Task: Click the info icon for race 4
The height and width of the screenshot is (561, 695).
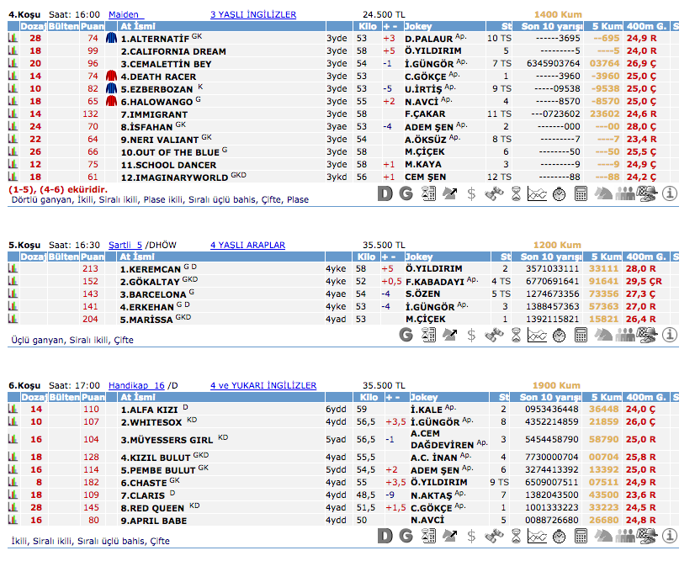Action: [x=670, y=194]
